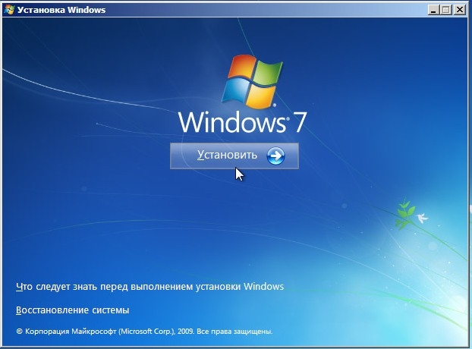Image resolution: width=472 pixels, height=349 pixels.
Task: Minimize the Установка Windows window
Action: 433,10
